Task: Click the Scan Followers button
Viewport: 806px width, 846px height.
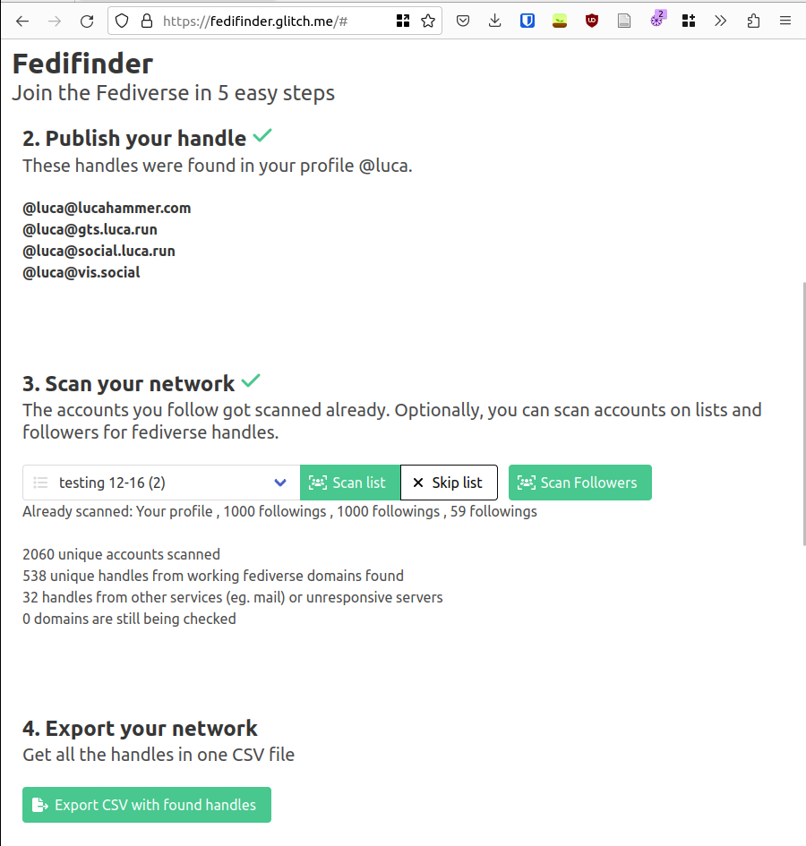Action: (x=579, y=483)
